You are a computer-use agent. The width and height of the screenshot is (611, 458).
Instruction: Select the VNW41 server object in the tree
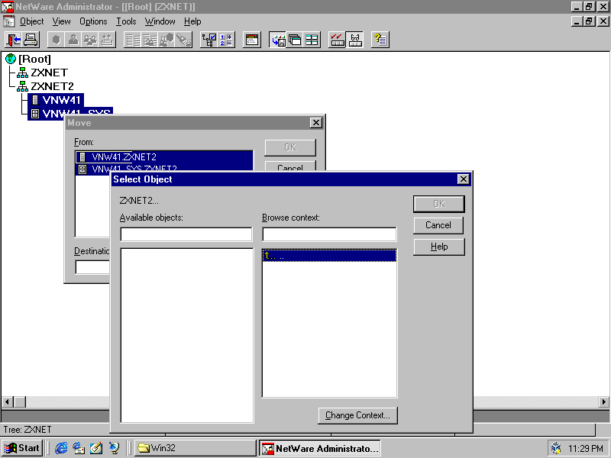pyautogui.click(x=61, y=100)
